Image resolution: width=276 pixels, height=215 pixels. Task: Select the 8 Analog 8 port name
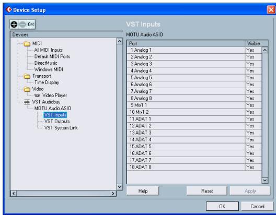[141, 98]
